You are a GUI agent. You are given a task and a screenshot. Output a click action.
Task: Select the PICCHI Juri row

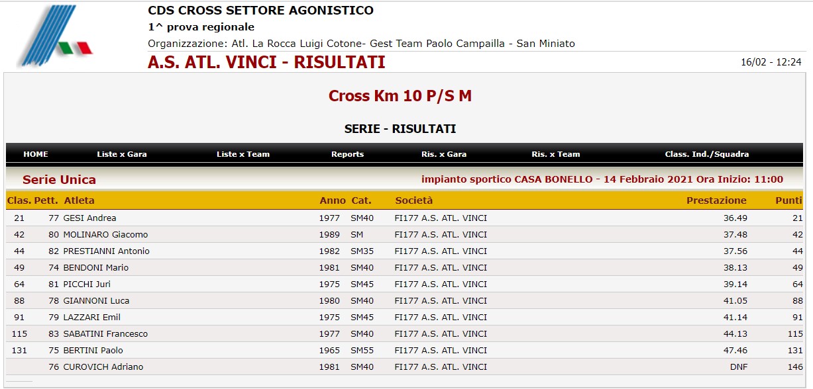point(404,284)
